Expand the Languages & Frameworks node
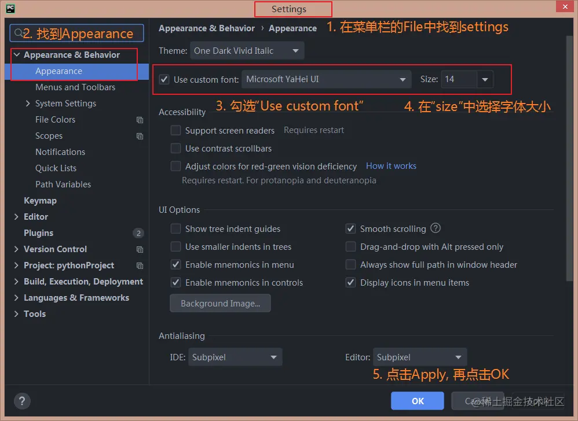The height and width of the screenshot is (421, 578). [16, 298]
